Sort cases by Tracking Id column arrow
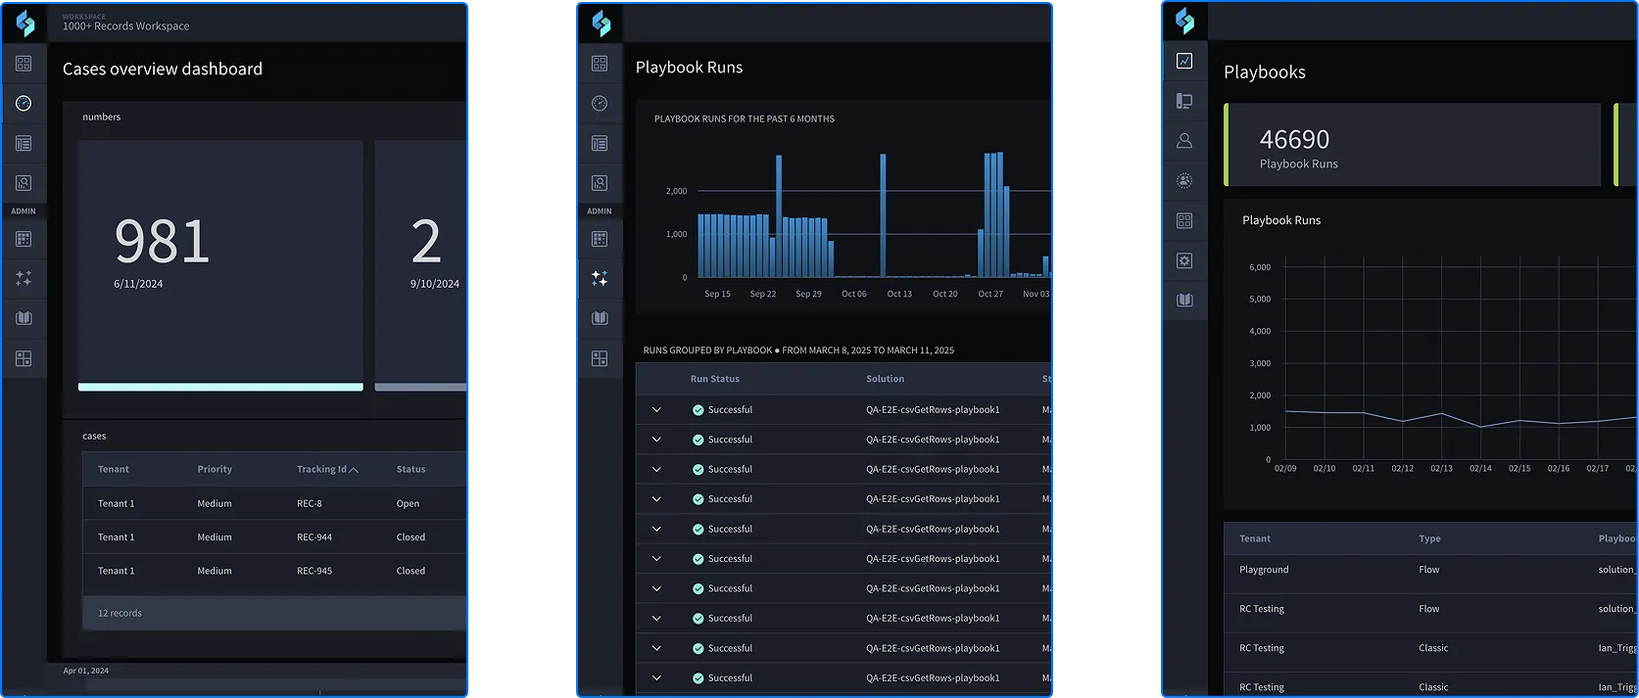The width and height of the screenshot is (1639, 698). (354, 470)
